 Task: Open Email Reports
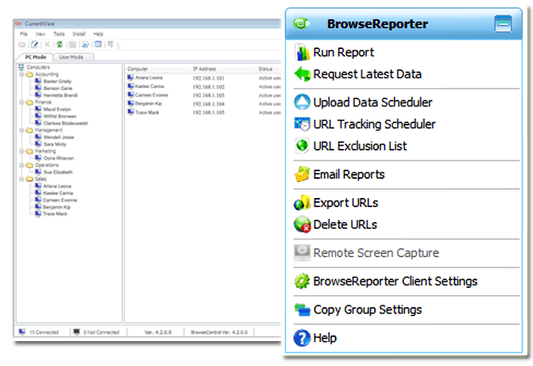(x=339, y=175)
